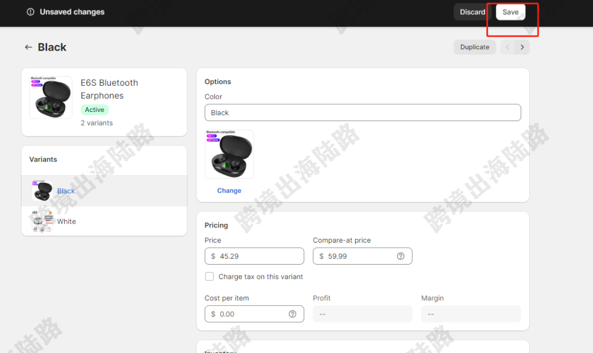Click the Color option input field

pos(363,113)
